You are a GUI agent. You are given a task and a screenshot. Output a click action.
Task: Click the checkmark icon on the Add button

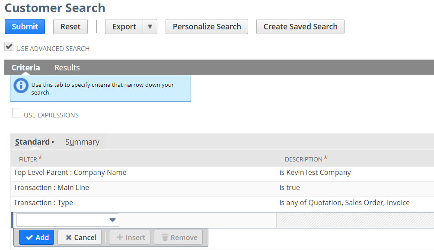point(29,237)
